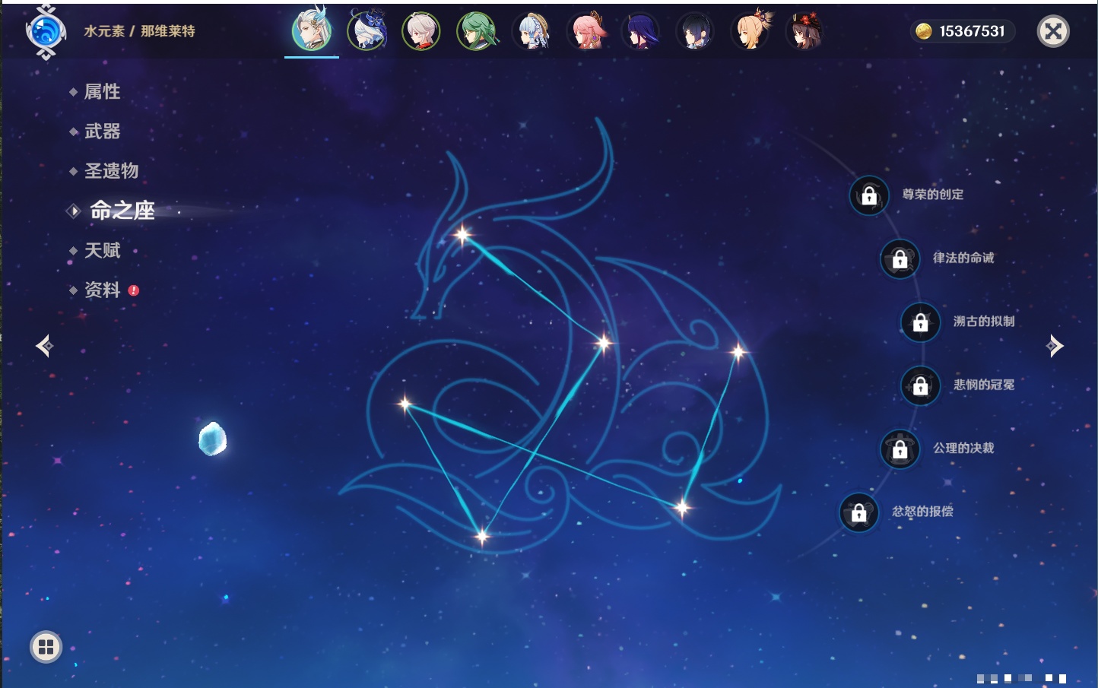Select the green-haired character portrait
1098x688 pixels.
tap(477, 31)
